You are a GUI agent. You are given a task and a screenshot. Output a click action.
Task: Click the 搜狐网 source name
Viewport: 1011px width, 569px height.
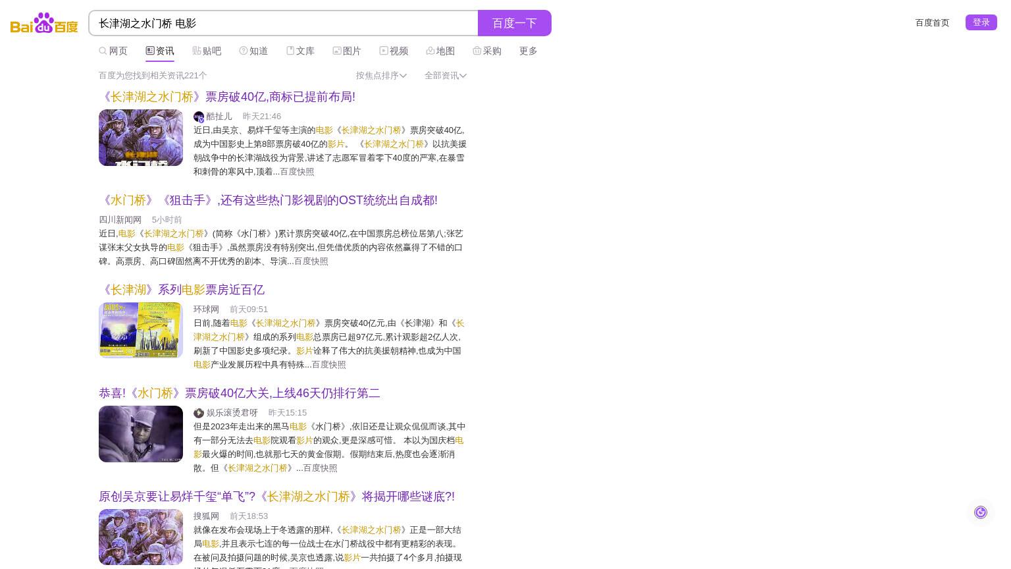(x=206, y=516)
